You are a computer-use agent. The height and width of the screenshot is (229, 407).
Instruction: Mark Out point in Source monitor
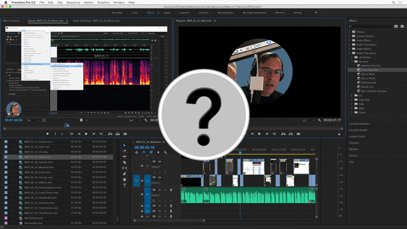(62, 133)
